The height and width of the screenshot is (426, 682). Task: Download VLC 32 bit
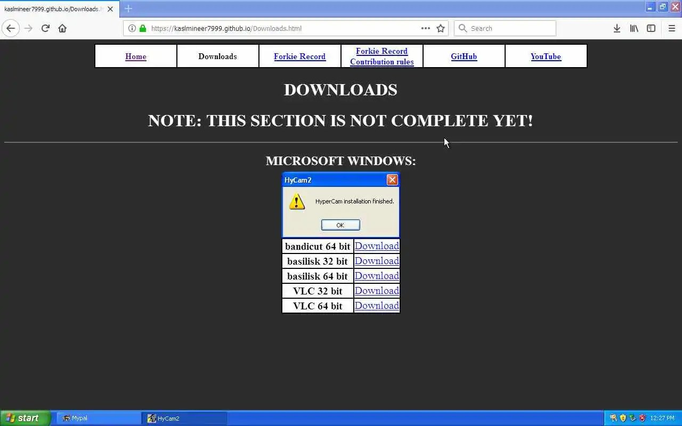click(377, 291)
